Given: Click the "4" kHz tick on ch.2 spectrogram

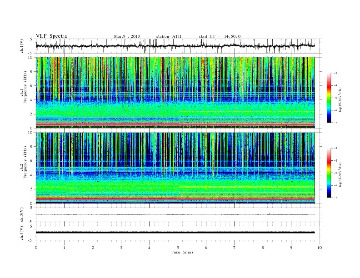Looking at the screenshot, I should [31, 175].
